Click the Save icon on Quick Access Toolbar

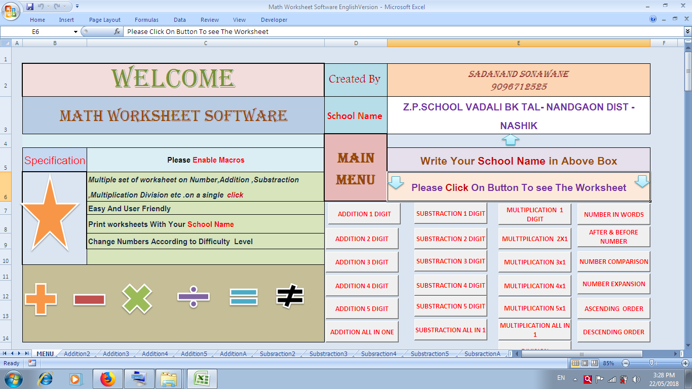click(30, 6)
